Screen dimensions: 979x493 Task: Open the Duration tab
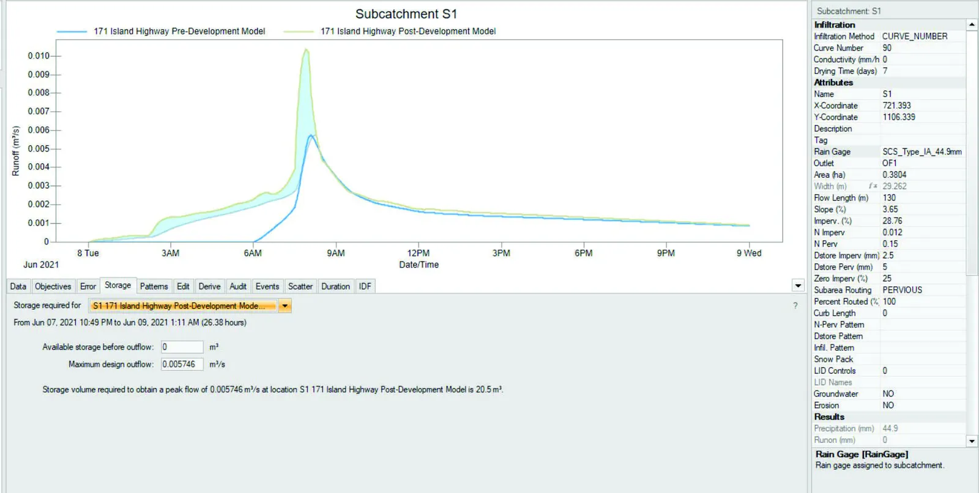(x=336, y=286)
